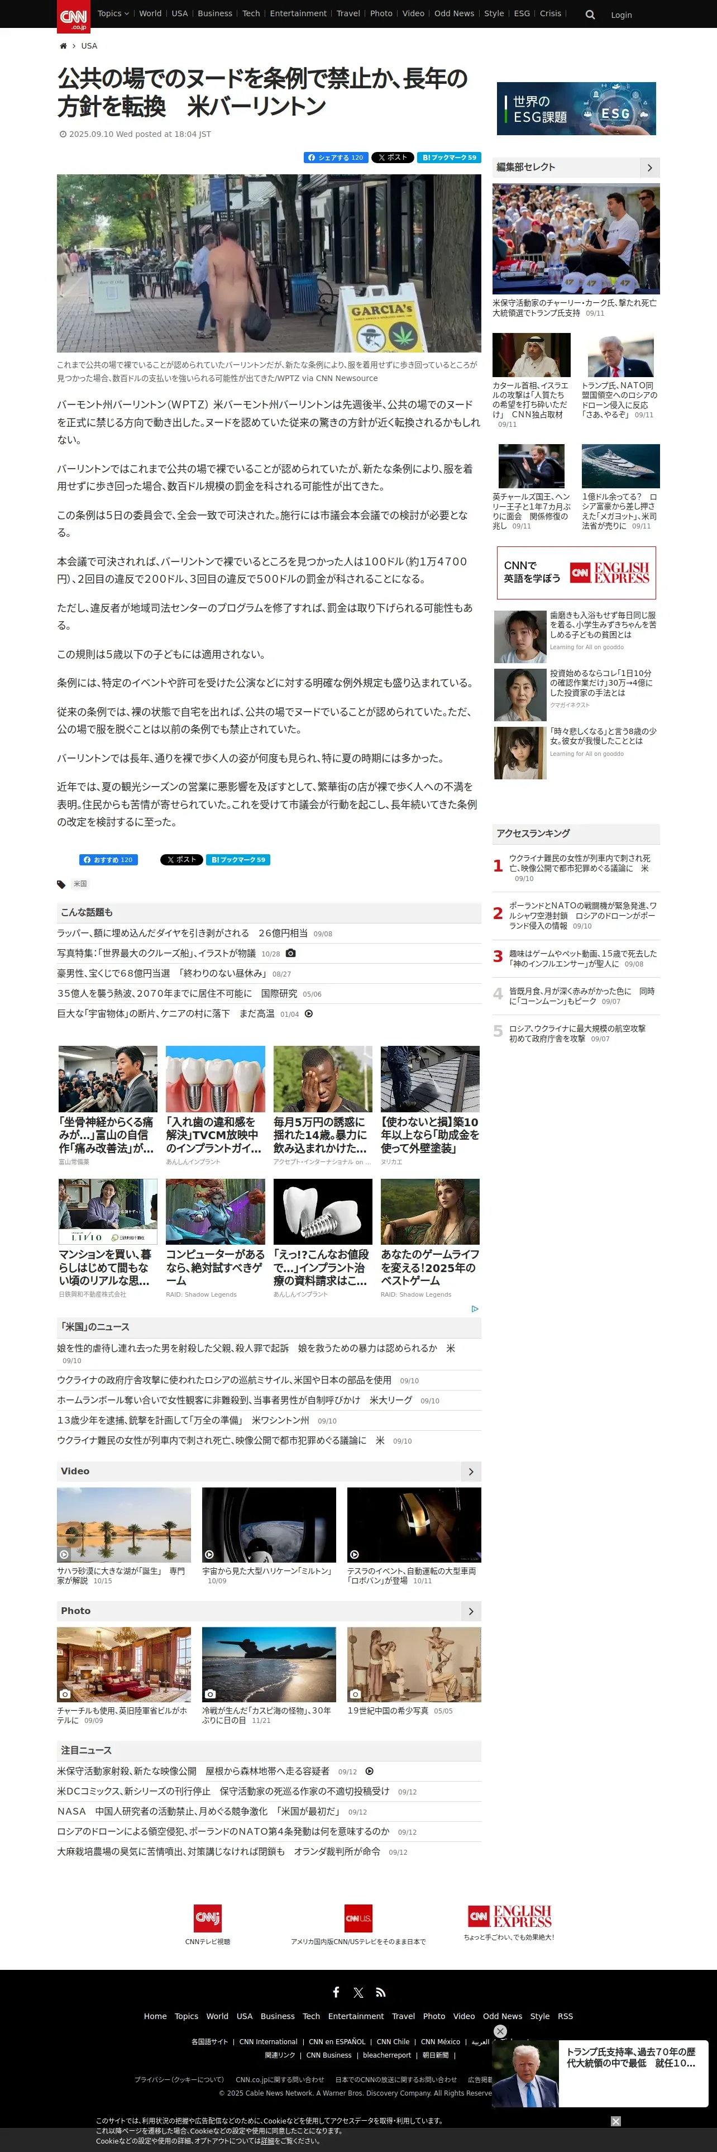
Task: Open rapper diamond 26億円 story link
Action: coord(182,933)
